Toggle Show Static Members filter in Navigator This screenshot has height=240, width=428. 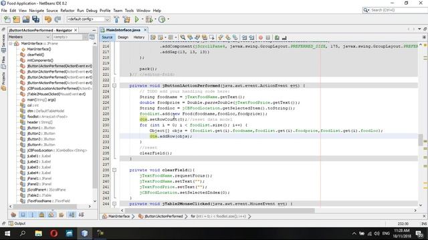32,215
